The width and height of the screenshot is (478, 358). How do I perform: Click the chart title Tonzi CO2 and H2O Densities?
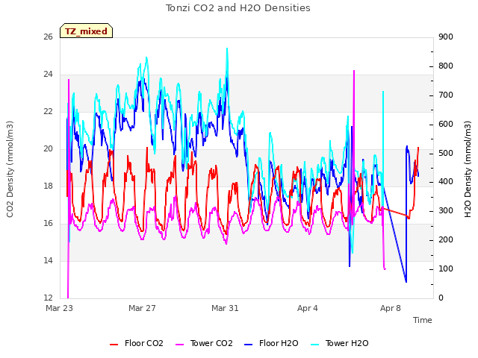[238, 8]
